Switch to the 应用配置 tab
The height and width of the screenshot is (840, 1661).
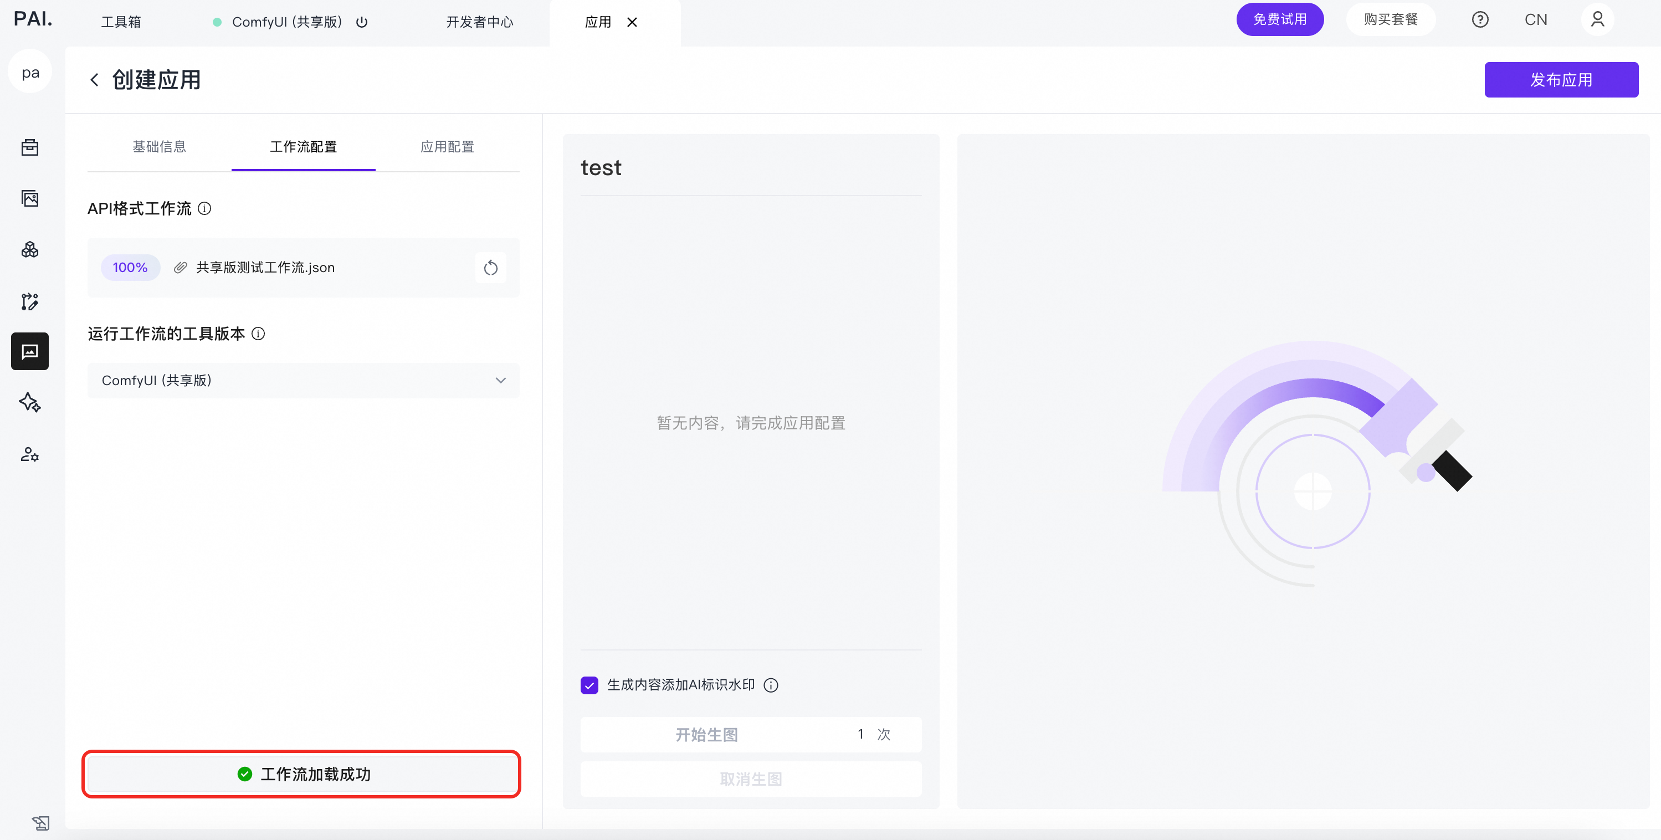tap(447, 147)
